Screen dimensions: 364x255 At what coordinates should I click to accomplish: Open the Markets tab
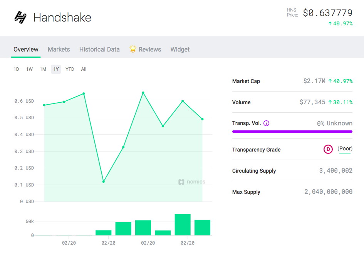click(59, 49)
